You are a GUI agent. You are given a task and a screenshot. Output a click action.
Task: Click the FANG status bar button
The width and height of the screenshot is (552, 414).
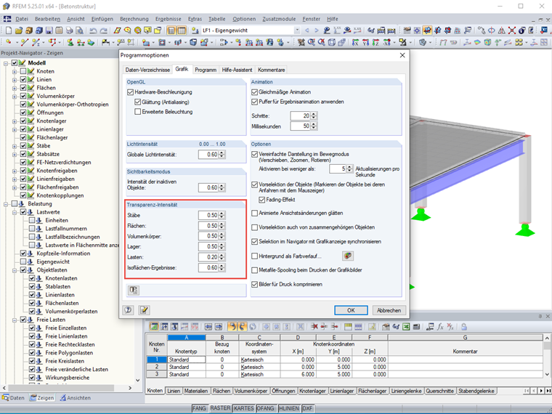(x=199, y=408)
